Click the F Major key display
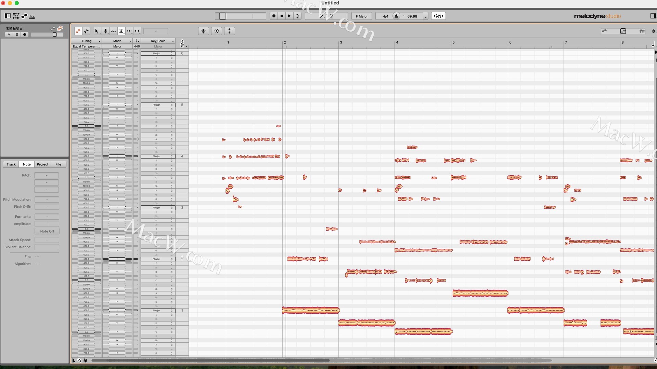The height and width of the screenshot is (369, 657). coord(362,16)
